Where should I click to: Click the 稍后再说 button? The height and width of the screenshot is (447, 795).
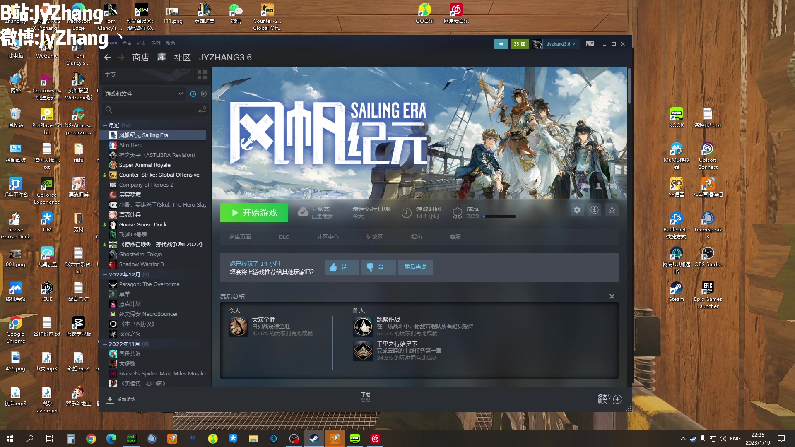point(415,267)
